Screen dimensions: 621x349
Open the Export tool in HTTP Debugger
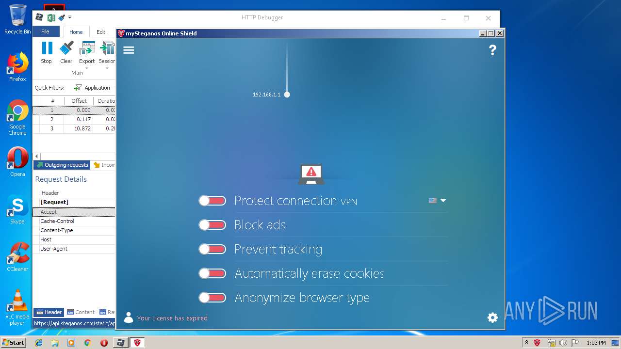point(87,53)
